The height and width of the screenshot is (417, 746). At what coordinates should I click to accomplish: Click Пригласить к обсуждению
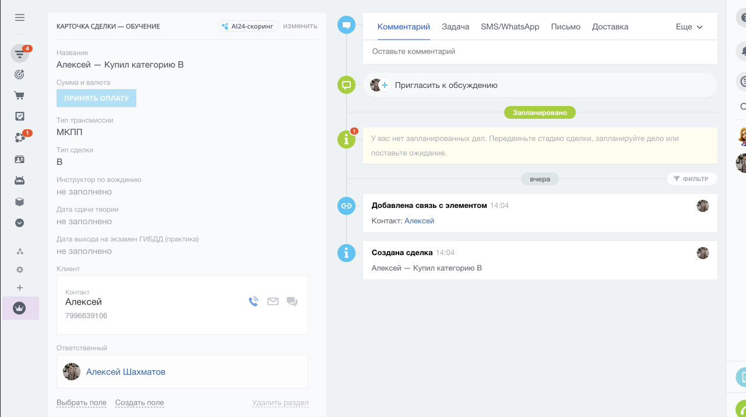[446, 85]
